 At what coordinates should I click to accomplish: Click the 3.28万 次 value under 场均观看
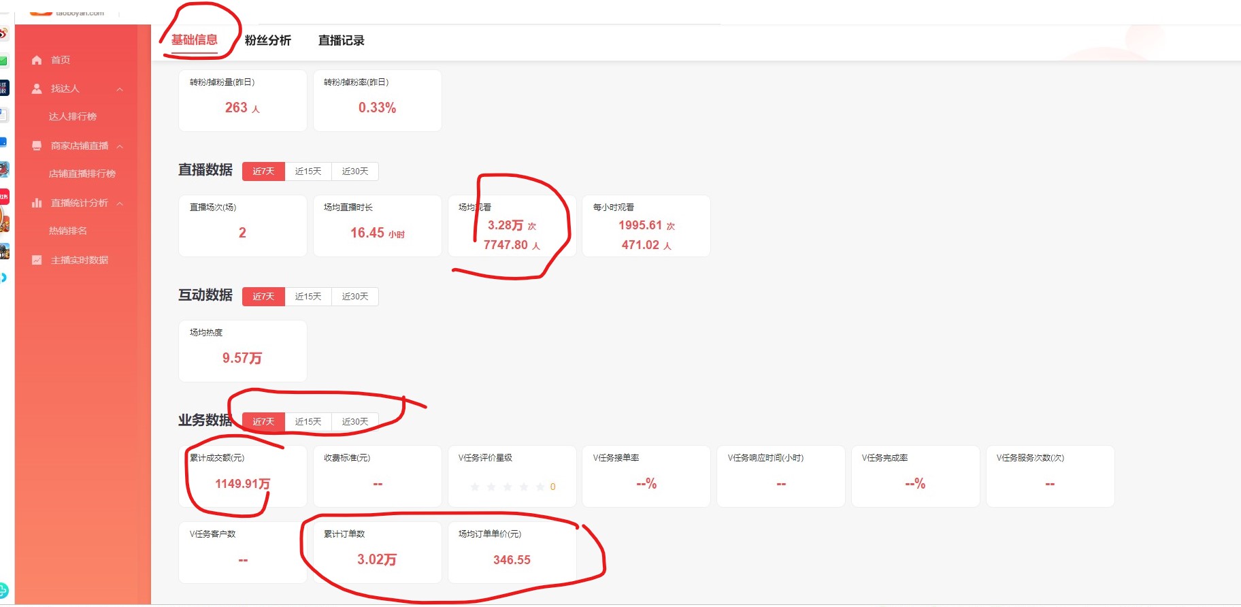512,225
